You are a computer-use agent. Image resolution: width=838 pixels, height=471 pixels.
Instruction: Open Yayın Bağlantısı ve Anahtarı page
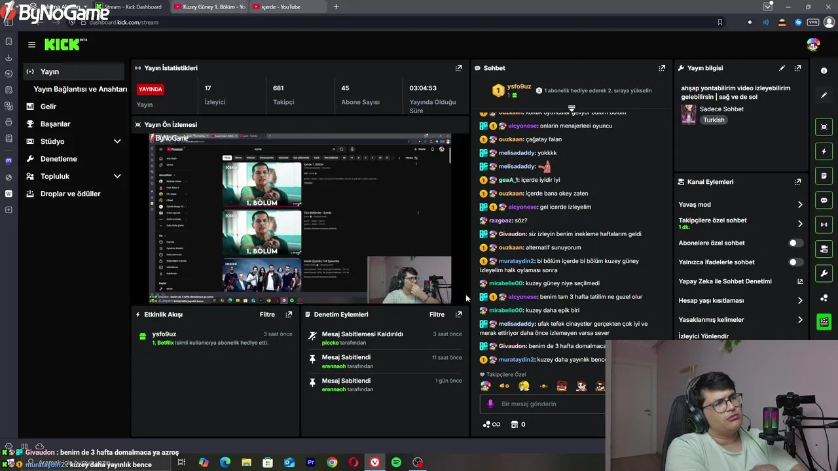[80, 89]
